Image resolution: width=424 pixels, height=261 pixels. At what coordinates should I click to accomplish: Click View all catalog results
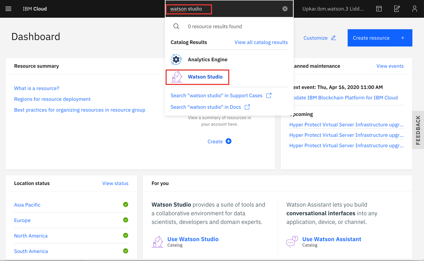261,42
